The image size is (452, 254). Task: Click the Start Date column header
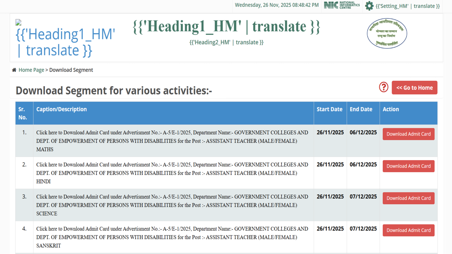(x=329, y=109)
